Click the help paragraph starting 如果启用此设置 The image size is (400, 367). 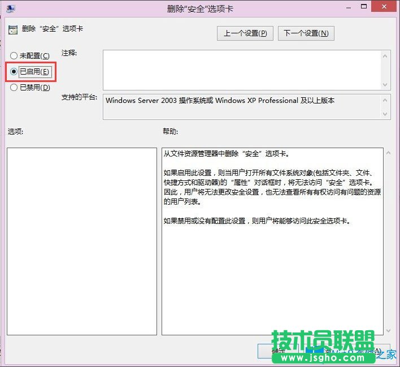[x=272, y=187]
